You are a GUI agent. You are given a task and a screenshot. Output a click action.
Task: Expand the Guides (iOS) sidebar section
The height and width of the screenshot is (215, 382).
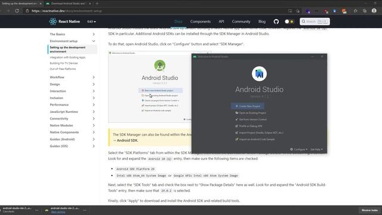pos(72,146)
